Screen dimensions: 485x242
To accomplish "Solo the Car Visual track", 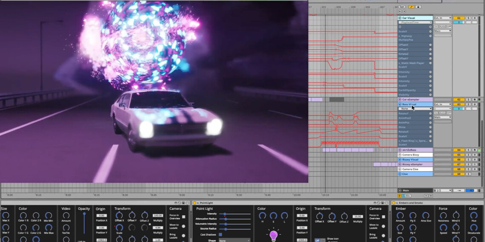I will (x=468, y=18).
